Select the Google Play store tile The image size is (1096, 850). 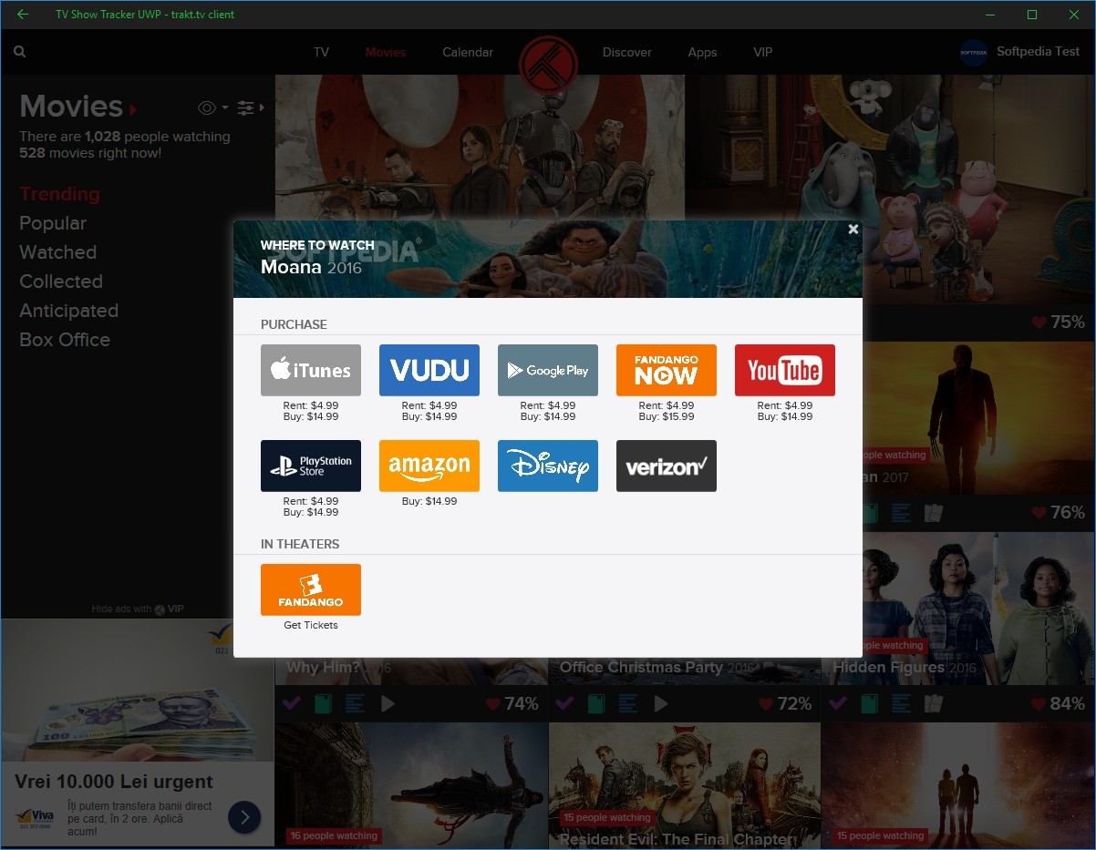coord(548,370)
